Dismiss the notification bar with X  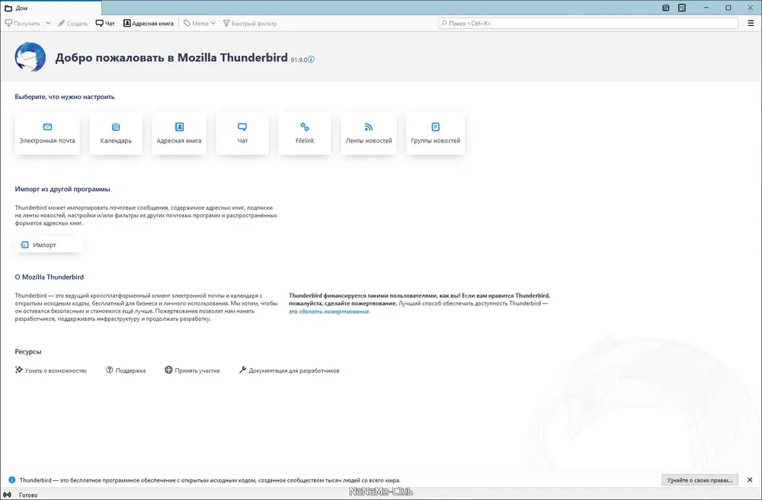coord(750,480)
